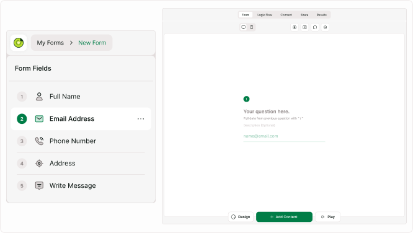Switch to the Share tab
This screenshot has width=413, height=233.
click(x=304, y=15)
